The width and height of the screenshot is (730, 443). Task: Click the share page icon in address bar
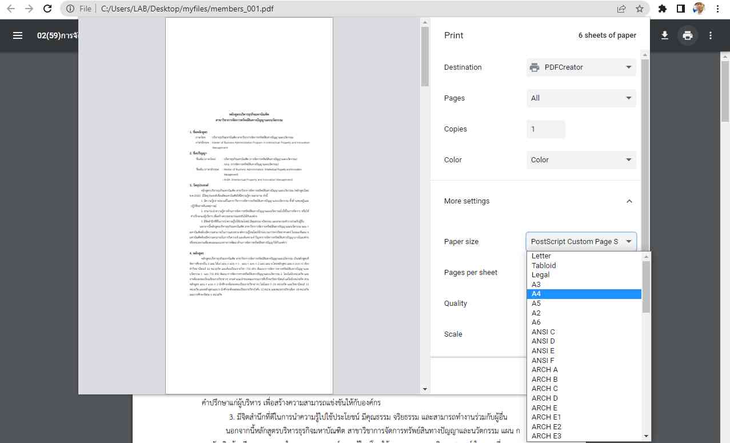621,9
